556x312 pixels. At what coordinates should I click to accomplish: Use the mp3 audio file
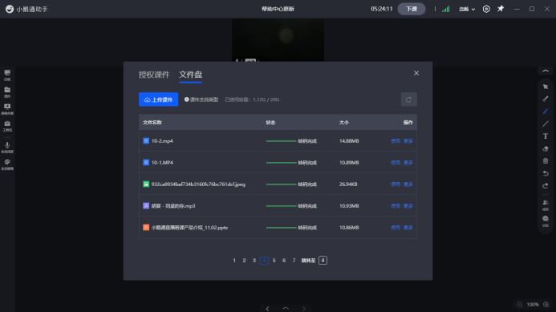pyautogui.click(x=396, y=206)
